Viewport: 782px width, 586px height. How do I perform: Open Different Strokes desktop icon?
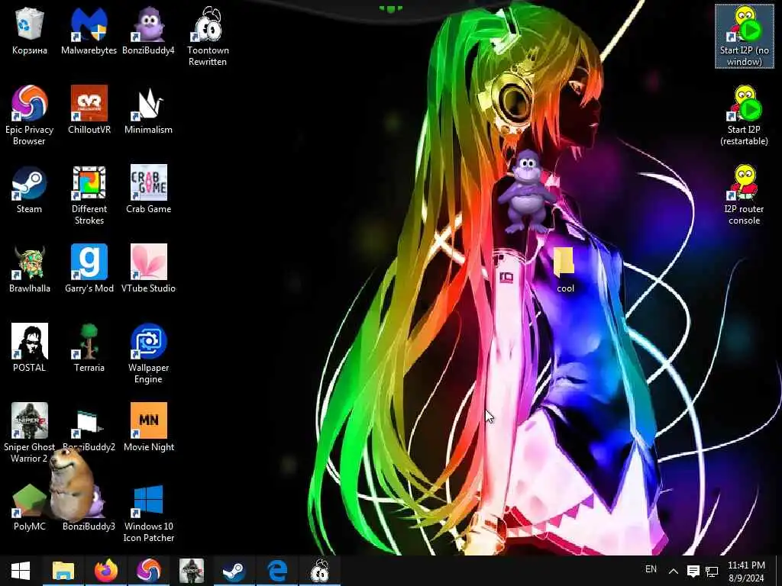[89, 195]
